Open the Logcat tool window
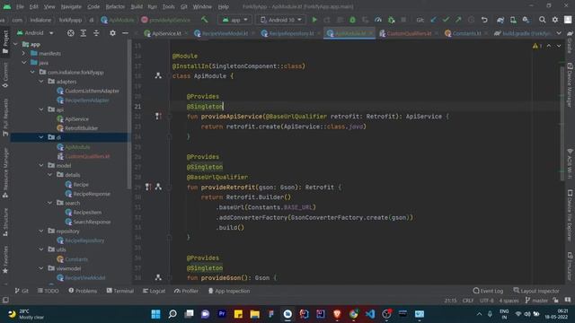The width and height of the screenshot is (575, 323). point(154,291)
